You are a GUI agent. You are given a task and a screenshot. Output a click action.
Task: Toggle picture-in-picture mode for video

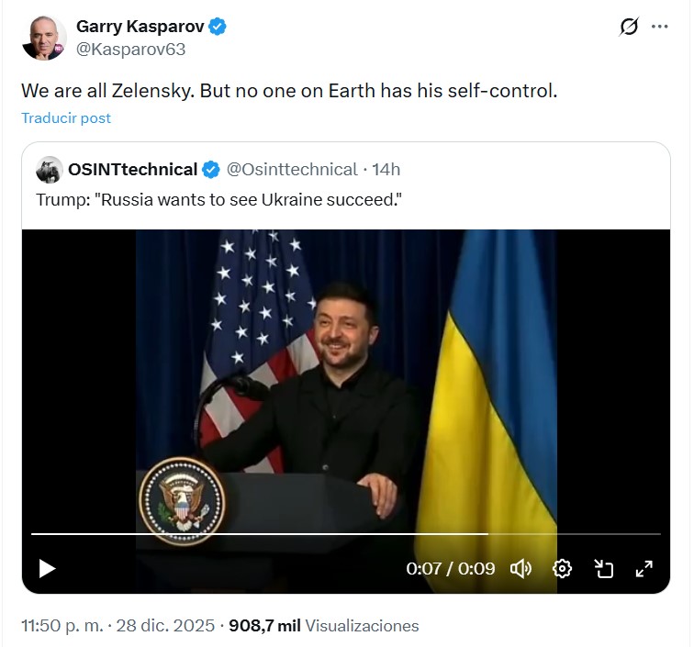point(603,569)
